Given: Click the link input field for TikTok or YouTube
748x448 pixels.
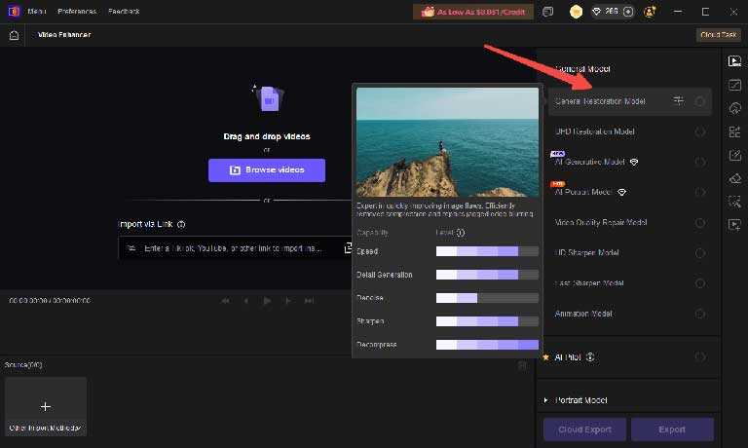Looking at the screenshot, I should point(235,248).
